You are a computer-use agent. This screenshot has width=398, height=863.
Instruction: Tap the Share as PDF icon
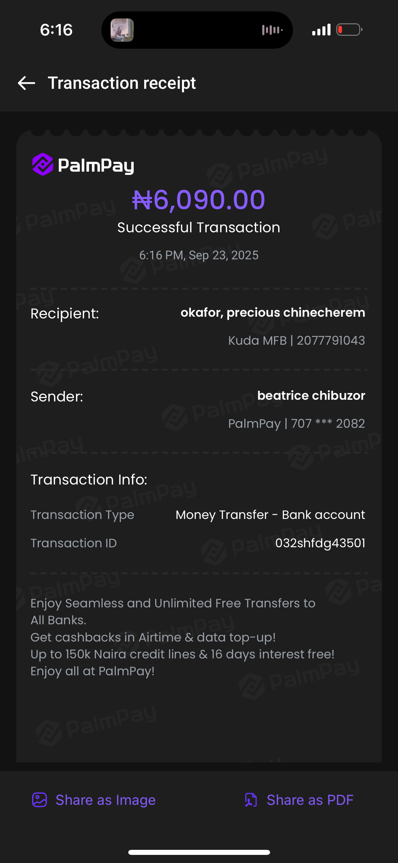coord(251,800)
